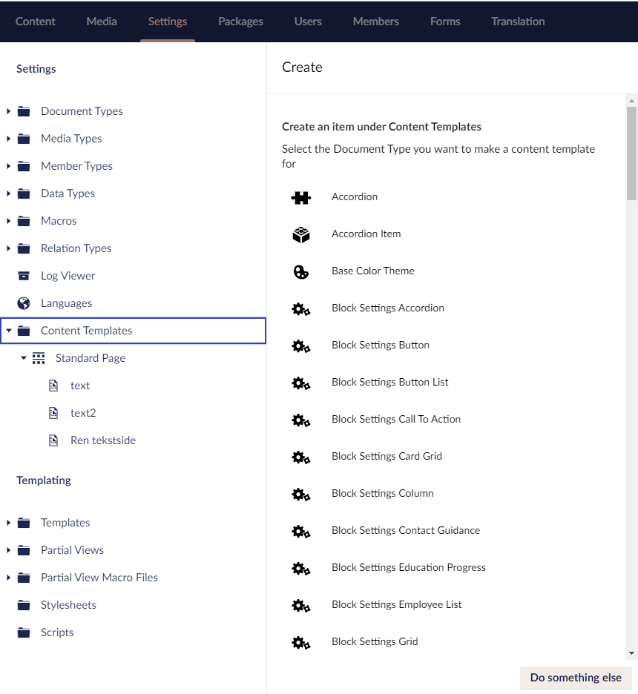This screenshot has width=638, height=694.
Task: Click the gears icon for Block Settings Button List
Action: point(301,383)
